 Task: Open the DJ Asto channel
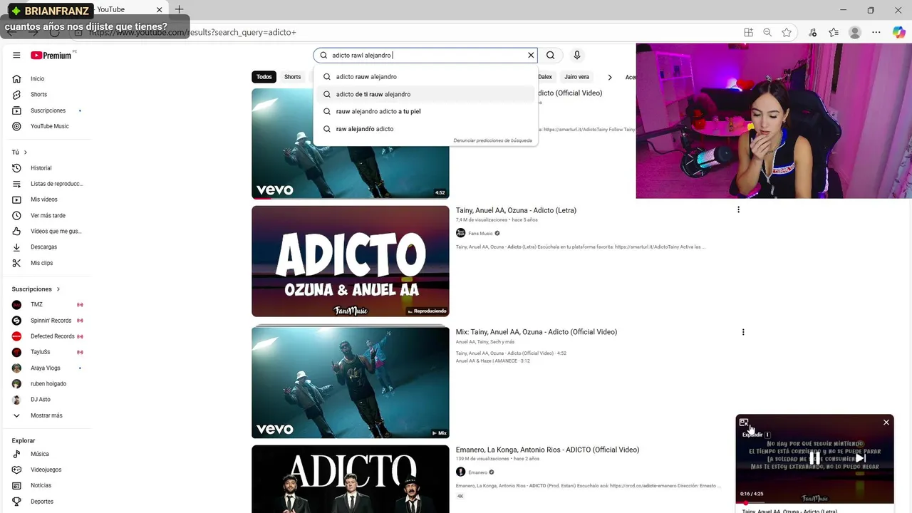(46, 400)
